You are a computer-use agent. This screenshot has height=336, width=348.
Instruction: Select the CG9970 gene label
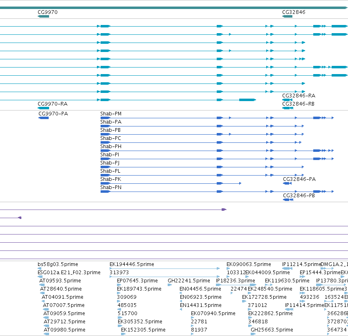tap(47, 12)
